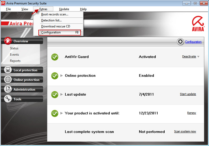This screenshot has width=209, height=146.
Task: Open the View menu
Action: coord(25,9)
